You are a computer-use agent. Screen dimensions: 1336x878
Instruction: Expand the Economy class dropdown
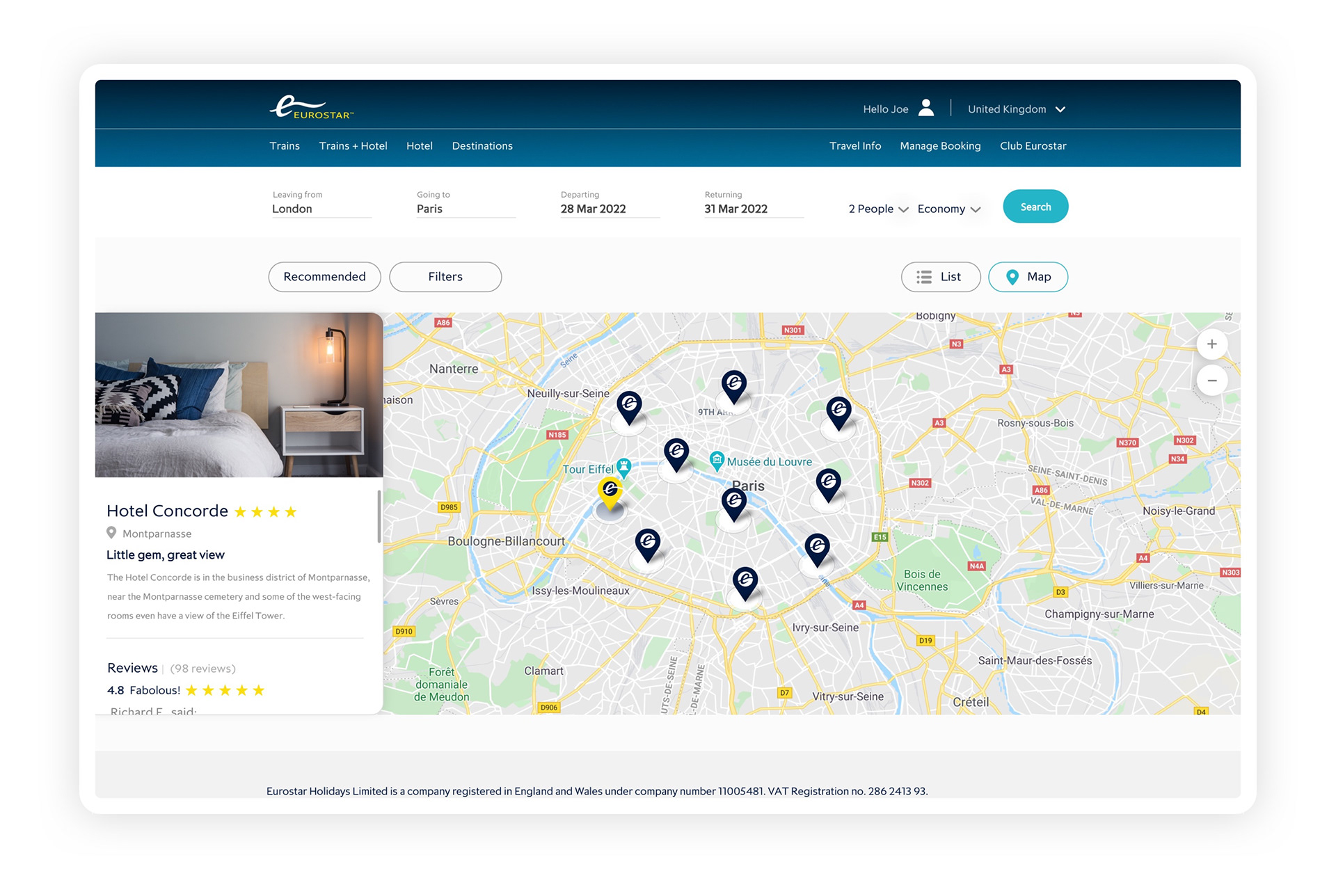949,209
